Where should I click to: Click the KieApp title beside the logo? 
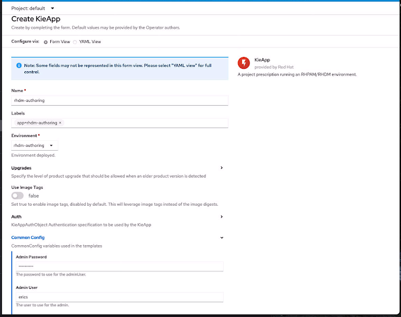click(x=262, y=60)
